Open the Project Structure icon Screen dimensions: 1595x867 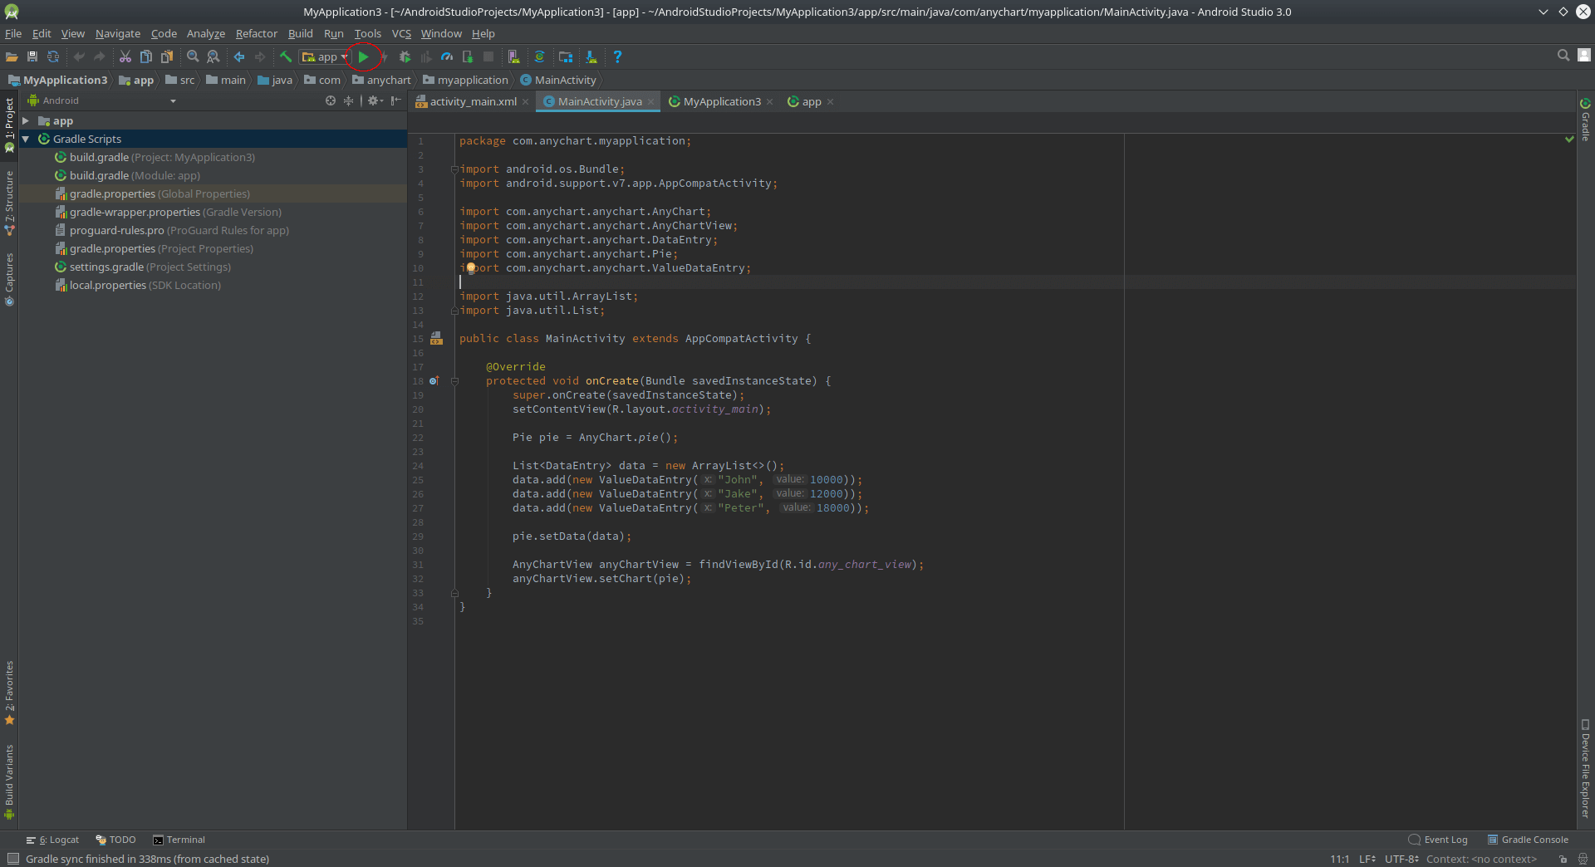click(566, 56)
